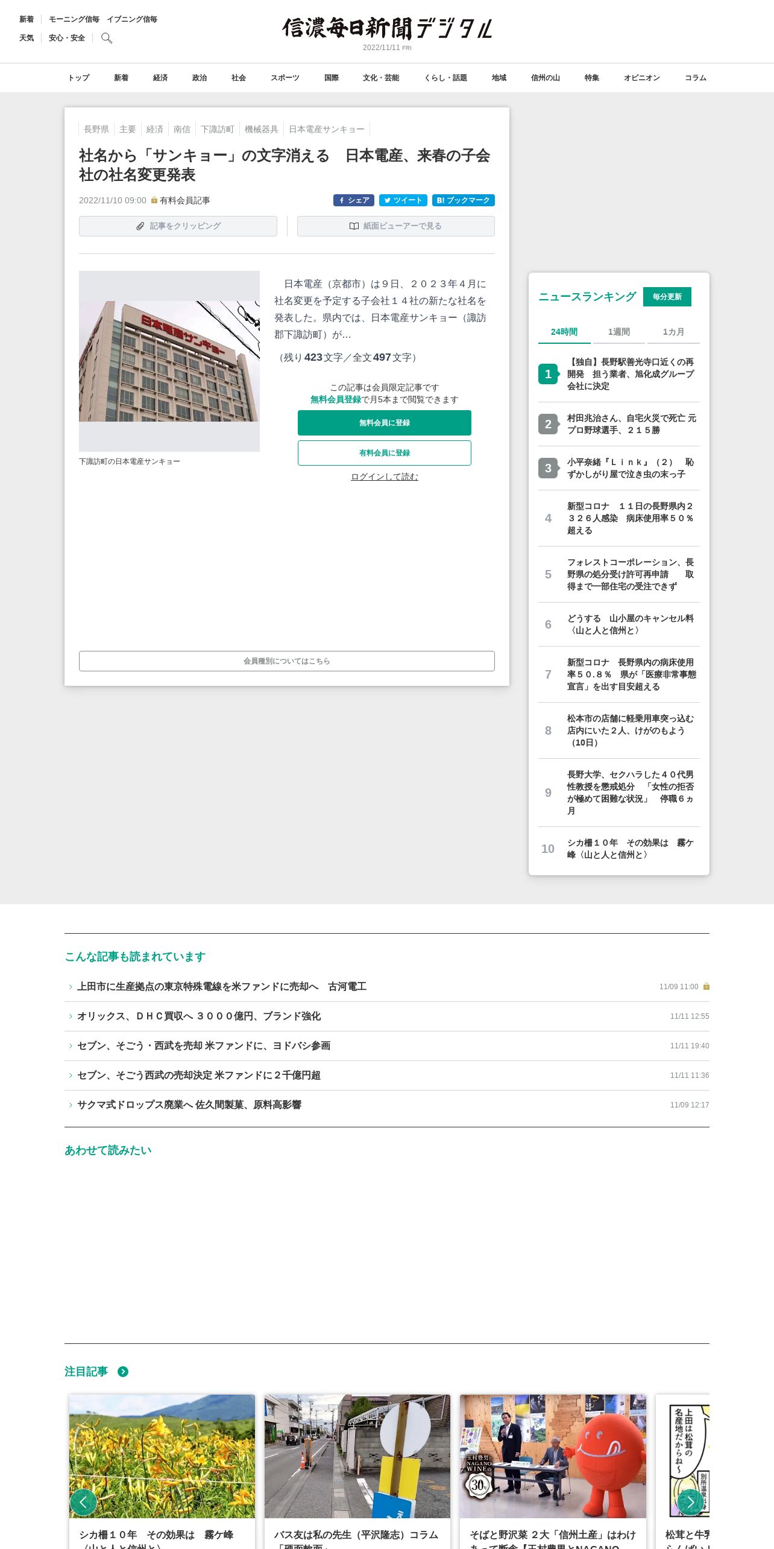Select the 1週間 ranking tab
774x1549 pixels.
point(619,332)
